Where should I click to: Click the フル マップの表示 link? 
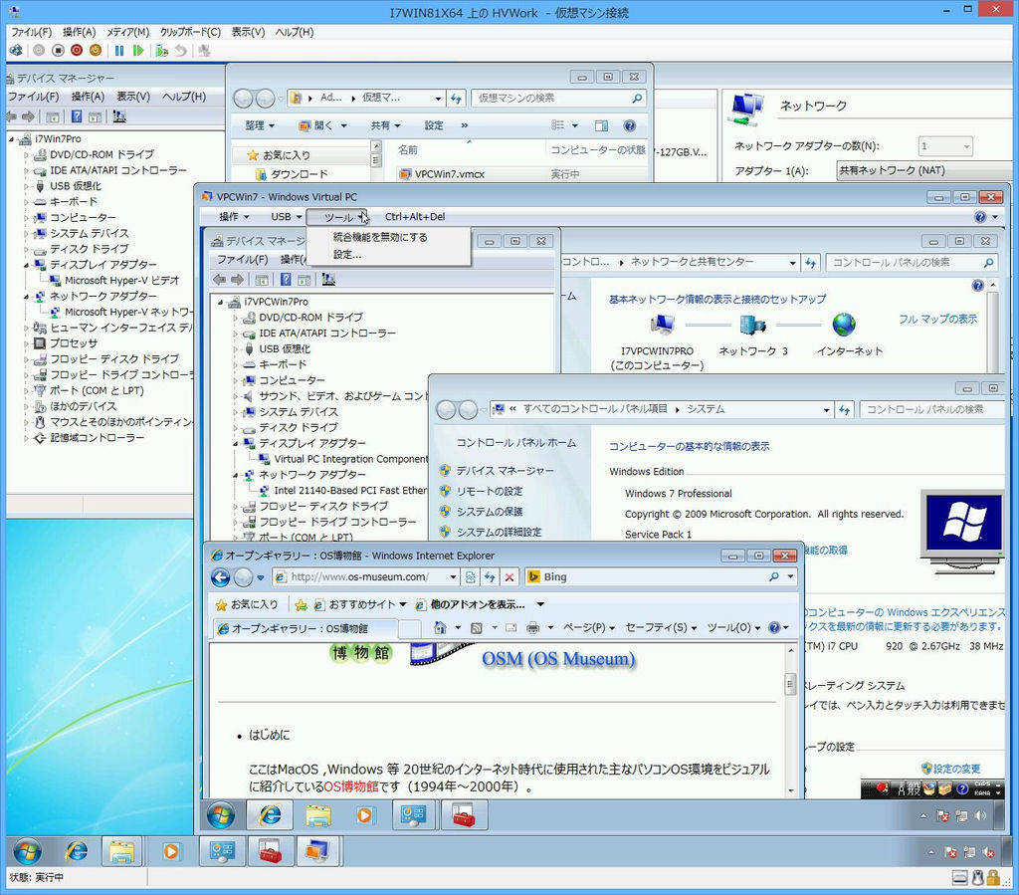coord(937,320)
